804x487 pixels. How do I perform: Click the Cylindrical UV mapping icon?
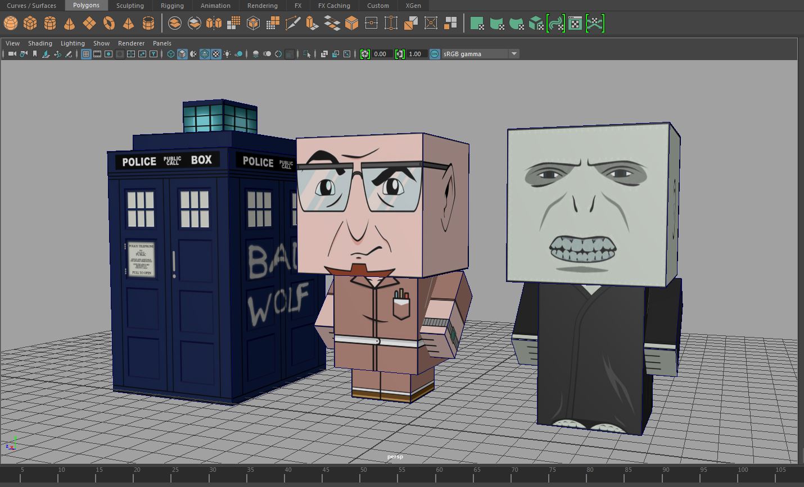(x=497, y=23)
